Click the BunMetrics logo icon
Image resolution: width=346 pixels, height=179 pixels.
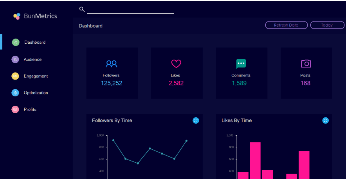(17, 16)
